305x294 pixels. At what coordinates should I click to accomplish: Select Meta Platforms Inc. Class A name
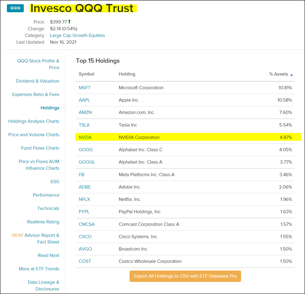146,174
